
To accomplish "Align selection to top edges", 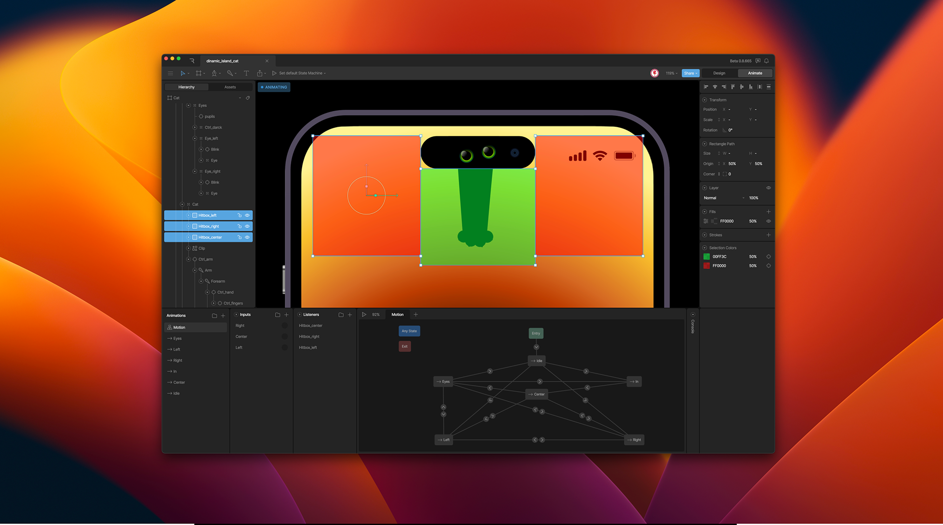I will 733,87.
